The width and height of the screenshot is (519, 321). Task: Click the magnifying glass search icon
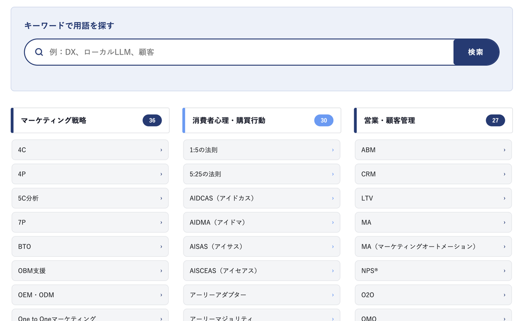(x=39, y=52)
